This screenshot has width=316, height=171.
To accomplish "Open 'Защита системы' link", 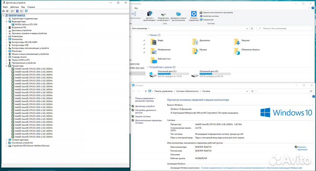I will (143, 117).
